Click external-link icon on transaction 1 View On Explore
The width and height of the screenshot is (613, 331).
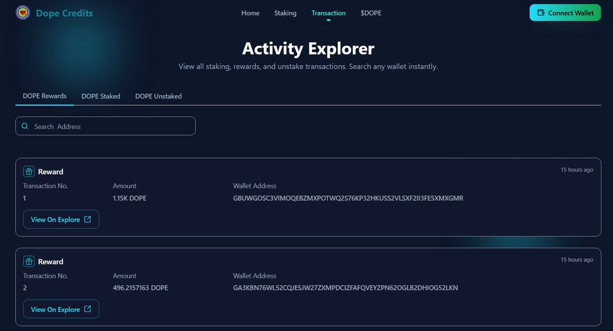pos(87,219)
